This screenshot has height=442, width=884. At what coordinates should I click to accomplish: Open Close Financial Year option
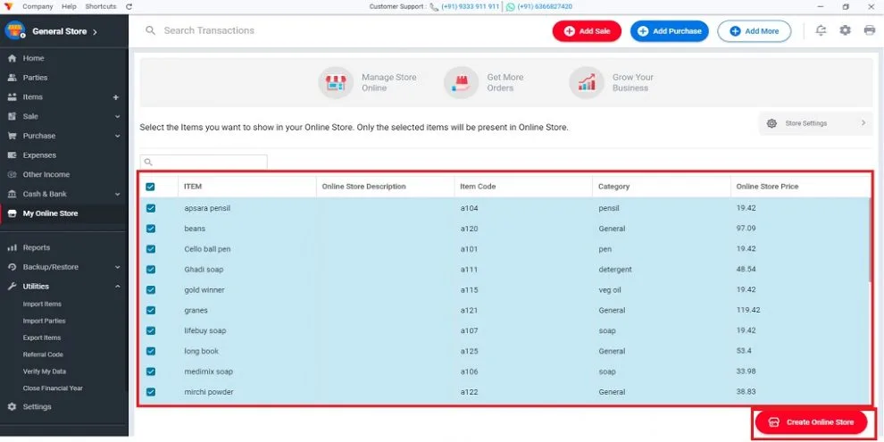[53, 388]
